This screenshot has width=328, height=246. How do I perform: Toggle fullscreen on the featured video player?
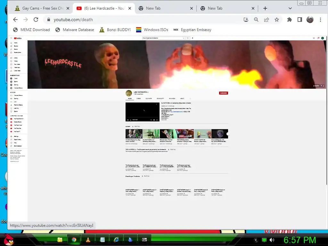[157, 120]
